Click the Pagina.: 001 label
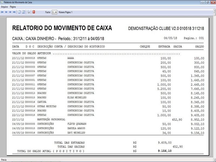The width and height of the screenshot is (216, 162). (x=194, y=38)
